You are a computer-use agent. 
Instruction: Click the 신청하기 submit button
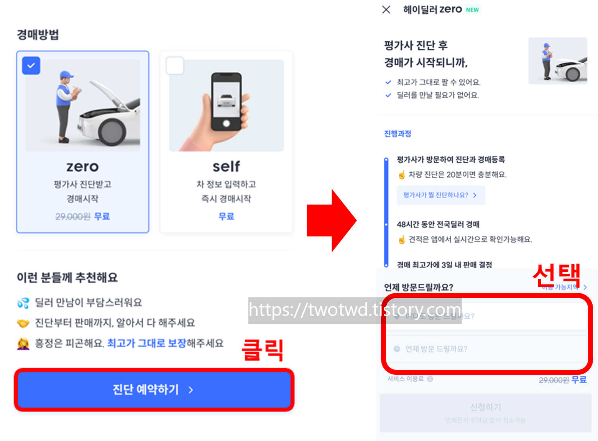pyautogui.click(x=485, y=413)
